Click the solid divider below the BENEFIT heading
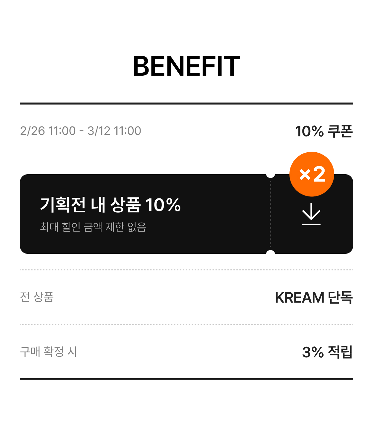 click(186, 104)
